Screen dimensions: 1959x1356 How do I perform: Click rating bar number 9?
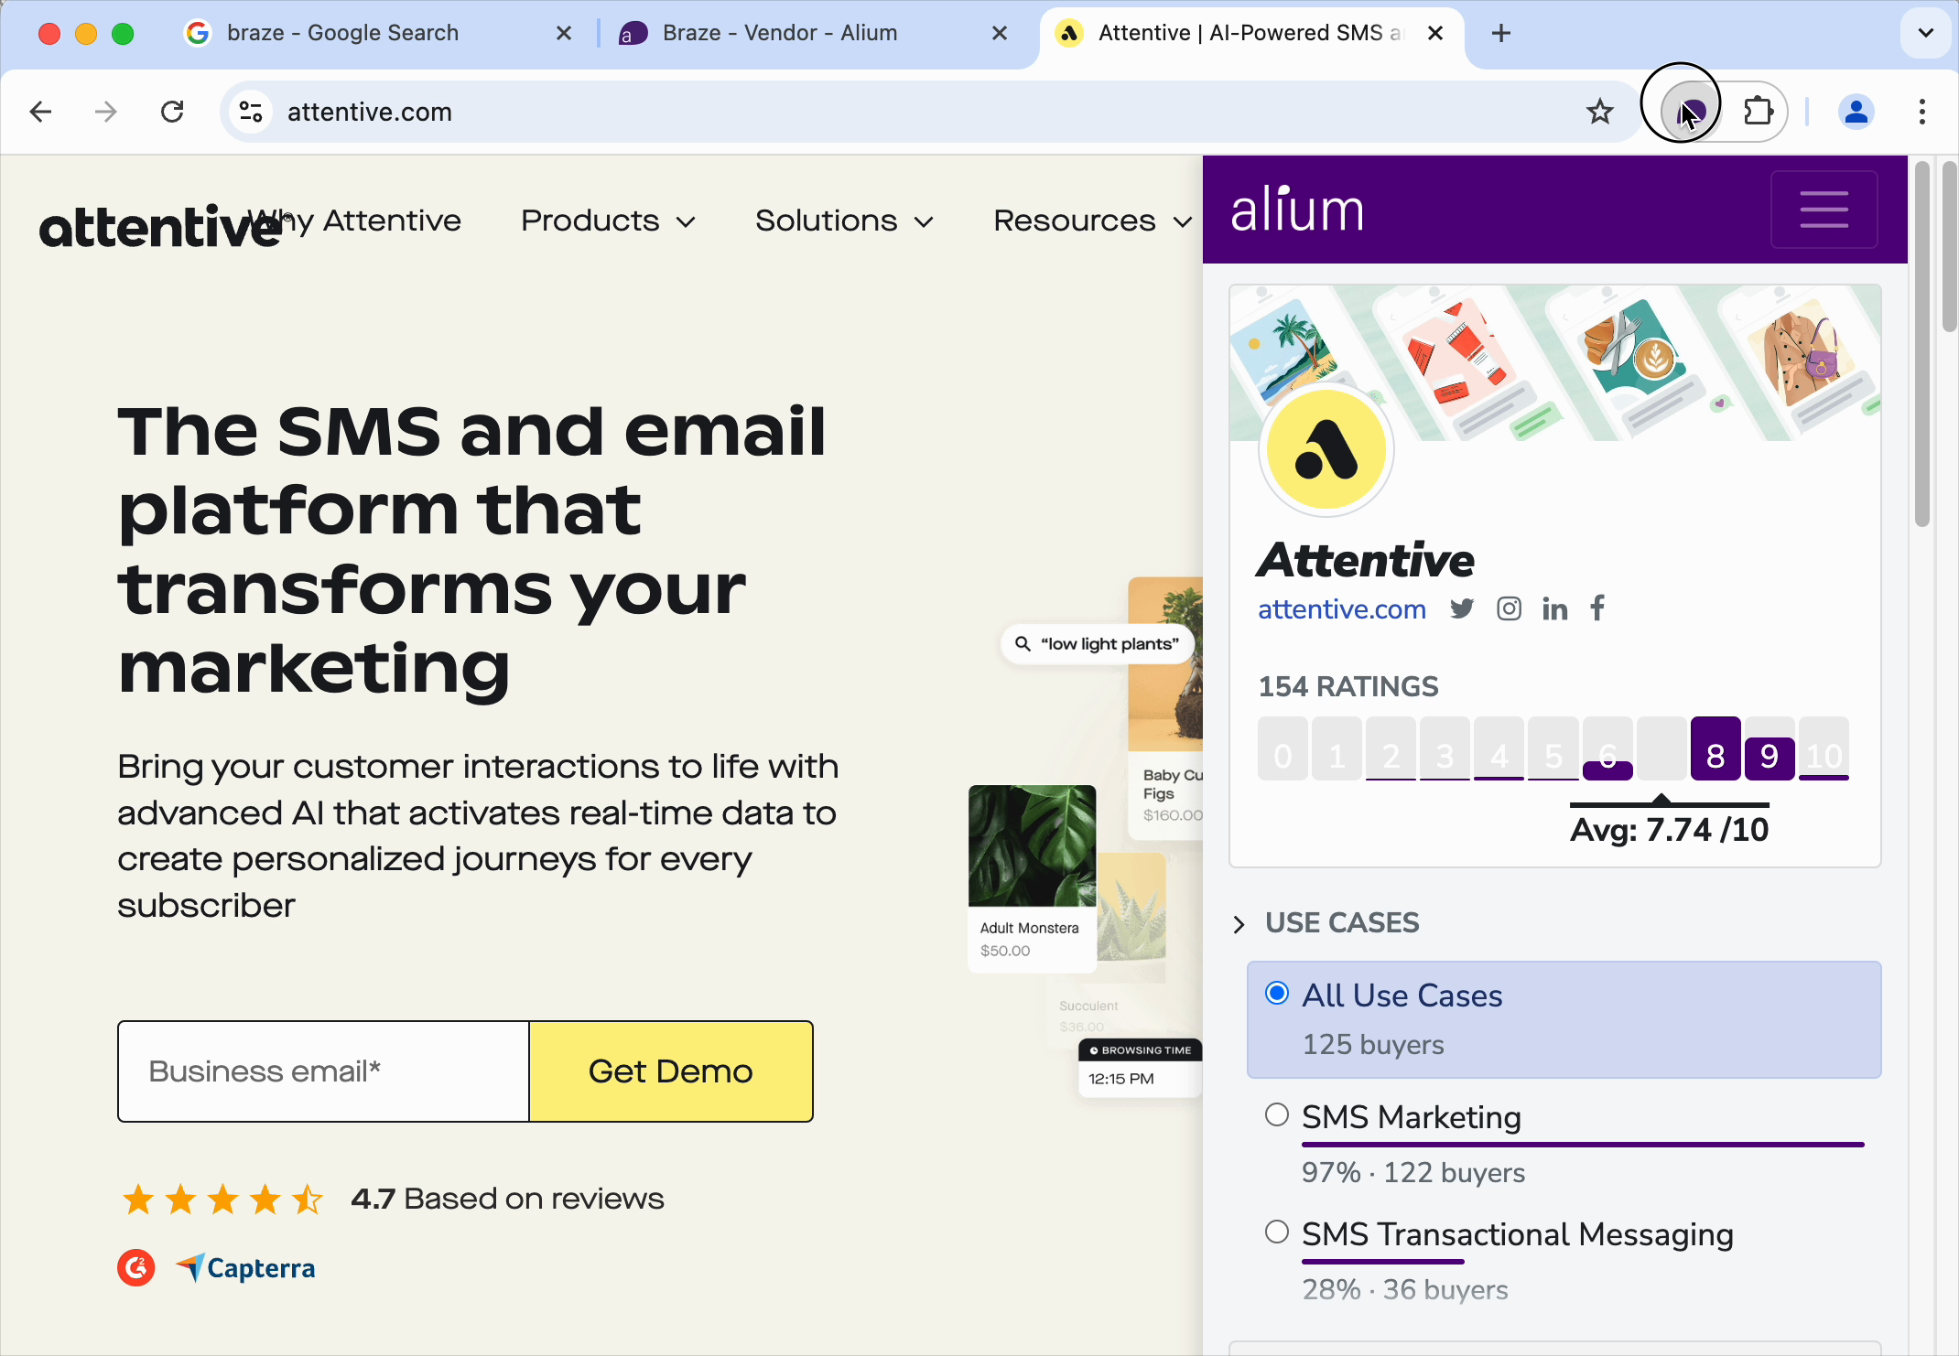(x=1770, y=748)
